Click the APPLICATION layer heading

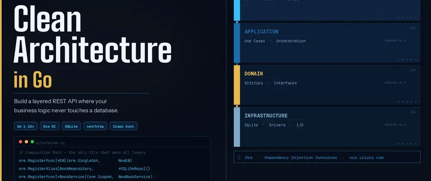pos(262,31)
